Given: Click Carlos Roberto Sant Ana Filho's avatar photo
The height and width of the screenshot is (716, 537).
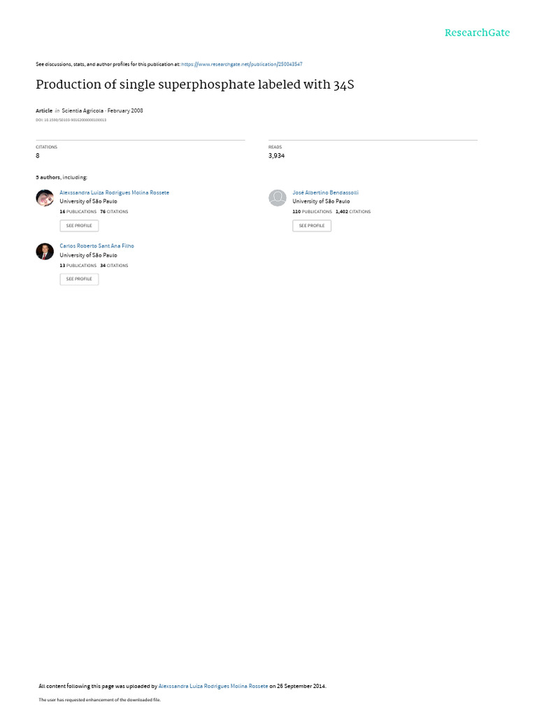Looking at the screenshot, I should pyautogui.click(x=45, y=252).
